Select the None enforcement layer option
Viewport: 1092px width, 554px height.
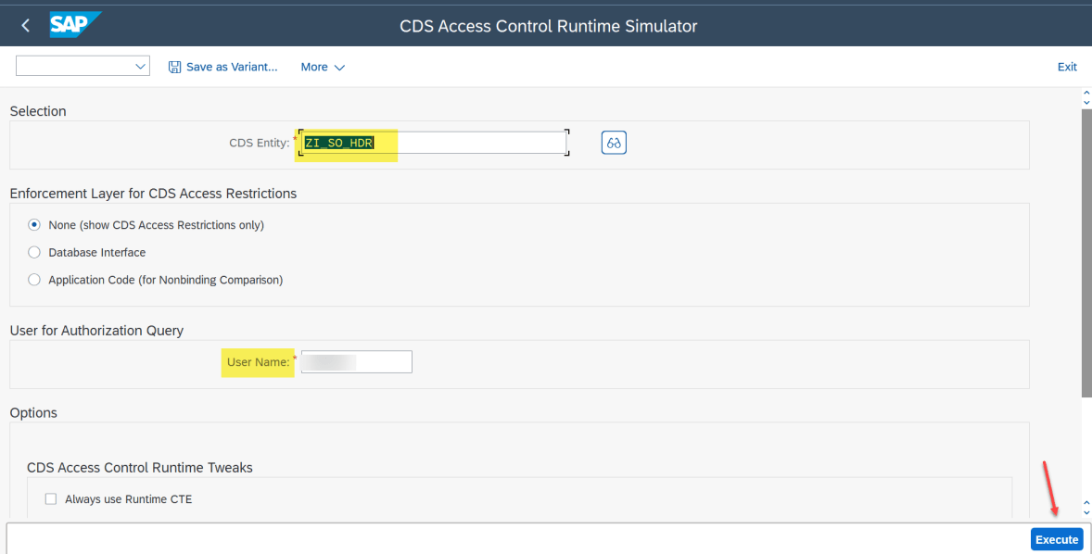pos(33,224)
